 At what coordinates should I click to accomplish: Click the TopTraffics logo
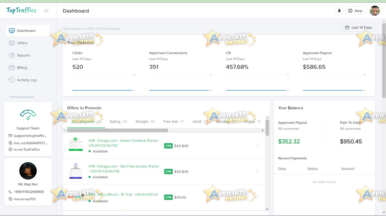pyautogui.click(x=21, y=10)
